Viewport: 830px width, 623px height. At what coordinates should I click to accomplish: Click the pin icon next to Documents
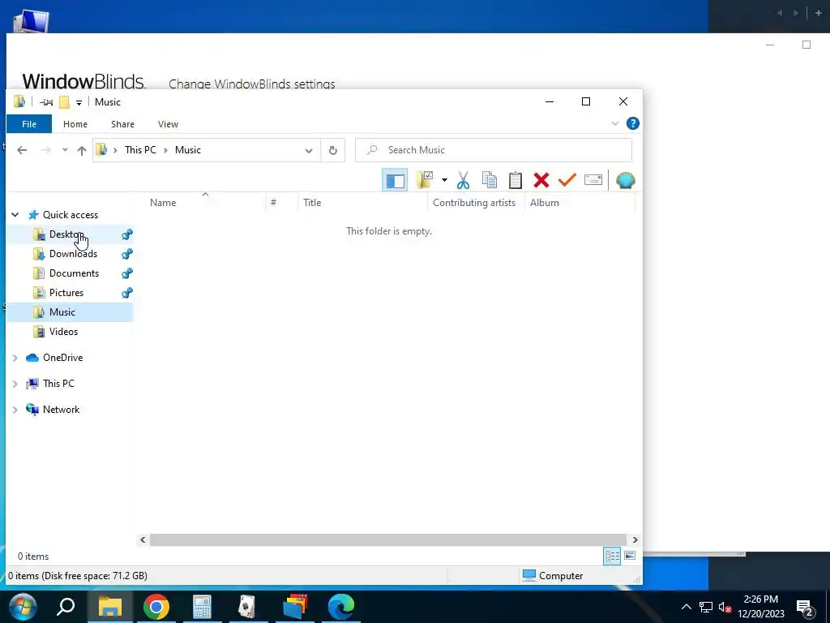pyautogui.click(x=127, y=273)
